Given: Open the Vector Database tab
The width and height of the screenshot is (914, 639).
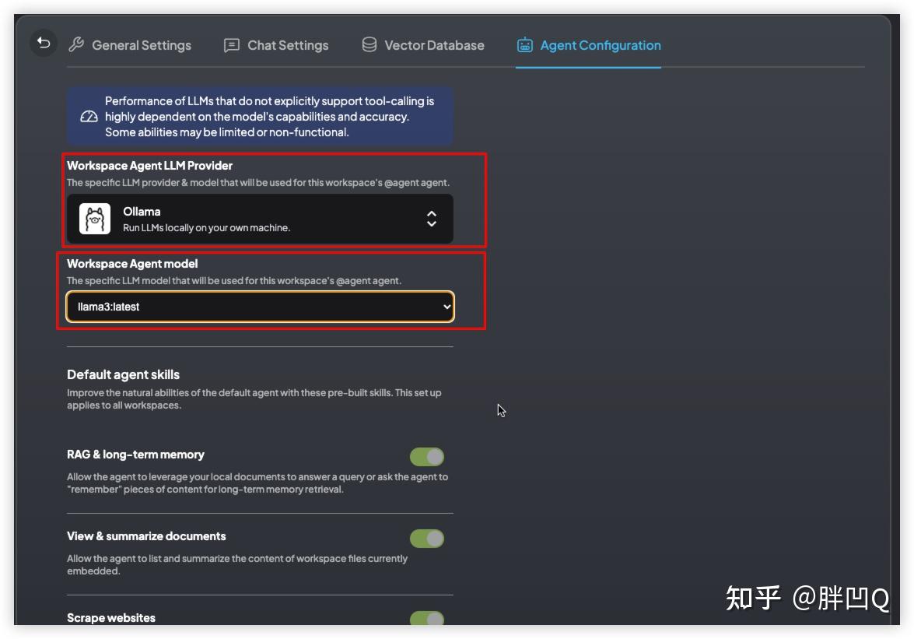Looking at the screenshot, I should (423, 45).
